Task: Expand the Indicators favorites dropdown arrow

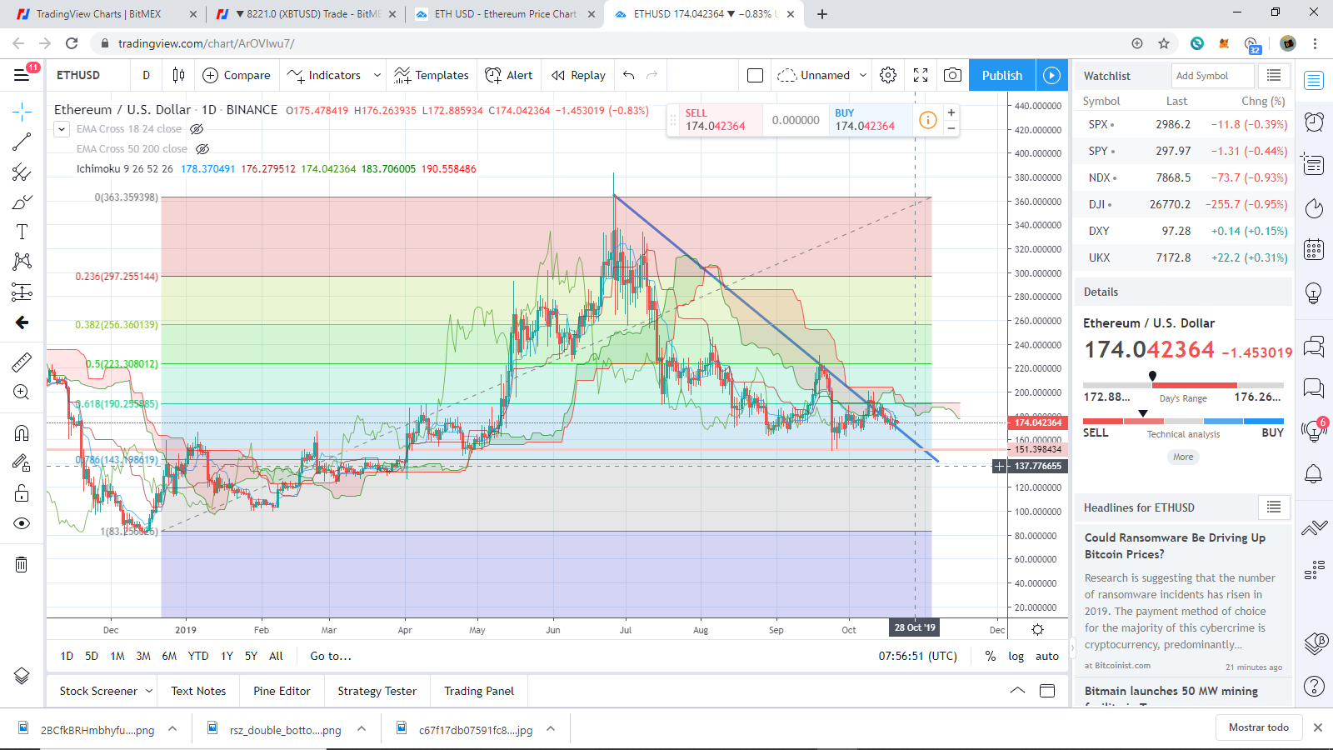Action: [377, 75]
